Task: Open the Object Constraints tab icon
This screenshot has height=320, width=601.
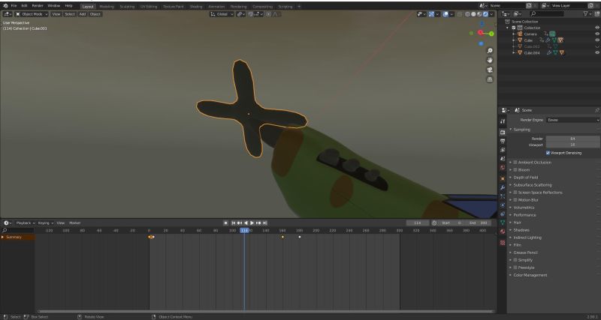Action: pos(503,214)
